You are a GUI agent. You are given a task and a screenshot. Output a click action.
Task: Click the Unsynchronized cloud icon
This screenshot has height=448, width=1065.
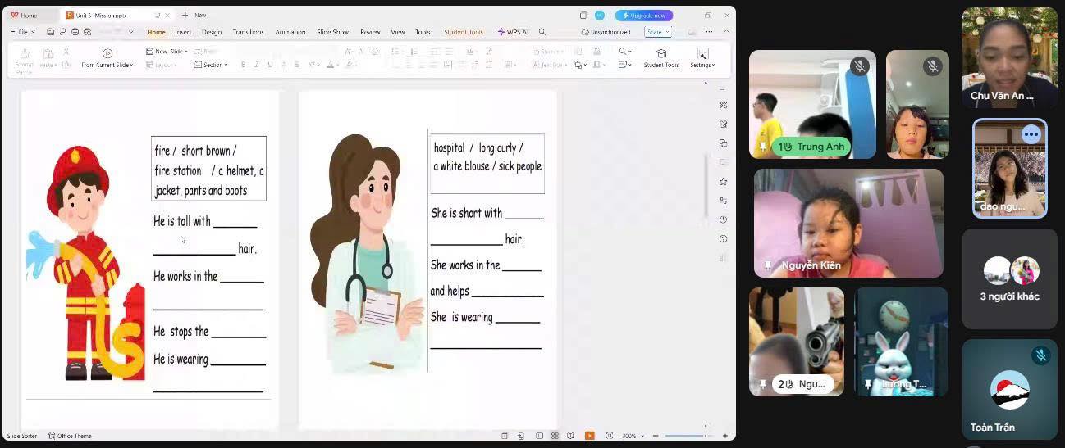585,32
